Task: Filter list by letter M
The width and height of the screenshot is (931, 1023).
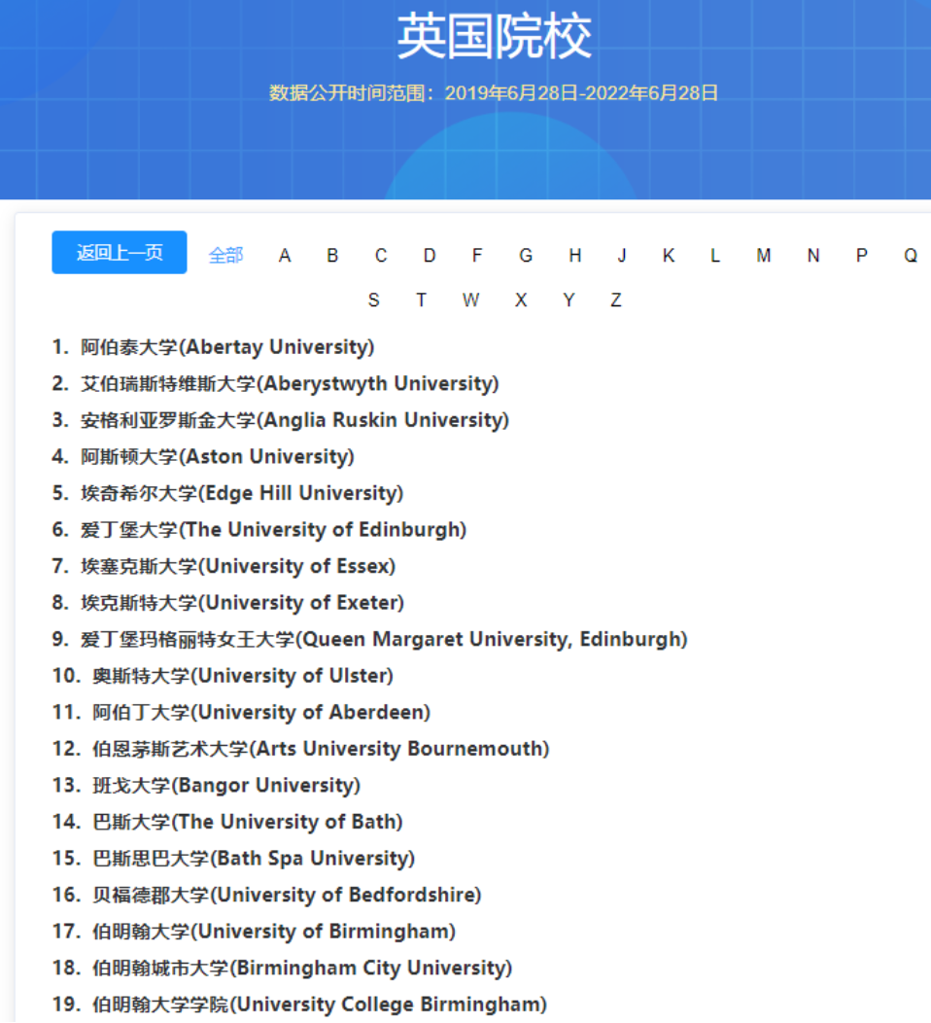Action: pyautogui.click(x=764, y=256)
